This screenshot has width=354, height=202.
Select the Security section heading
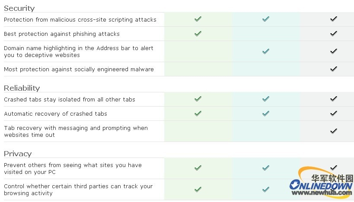tap(19, 8)
